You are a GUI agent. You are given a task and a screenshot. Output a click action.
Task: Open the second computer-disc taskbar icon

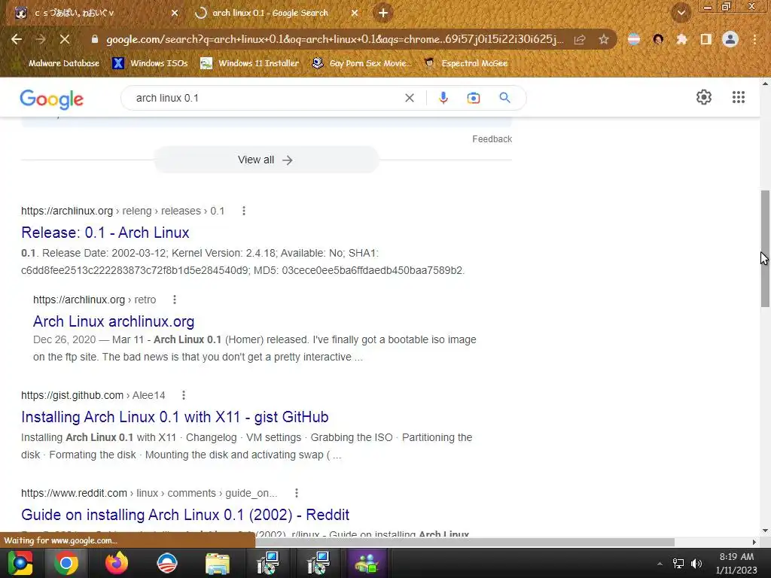[x=318, y=563]
